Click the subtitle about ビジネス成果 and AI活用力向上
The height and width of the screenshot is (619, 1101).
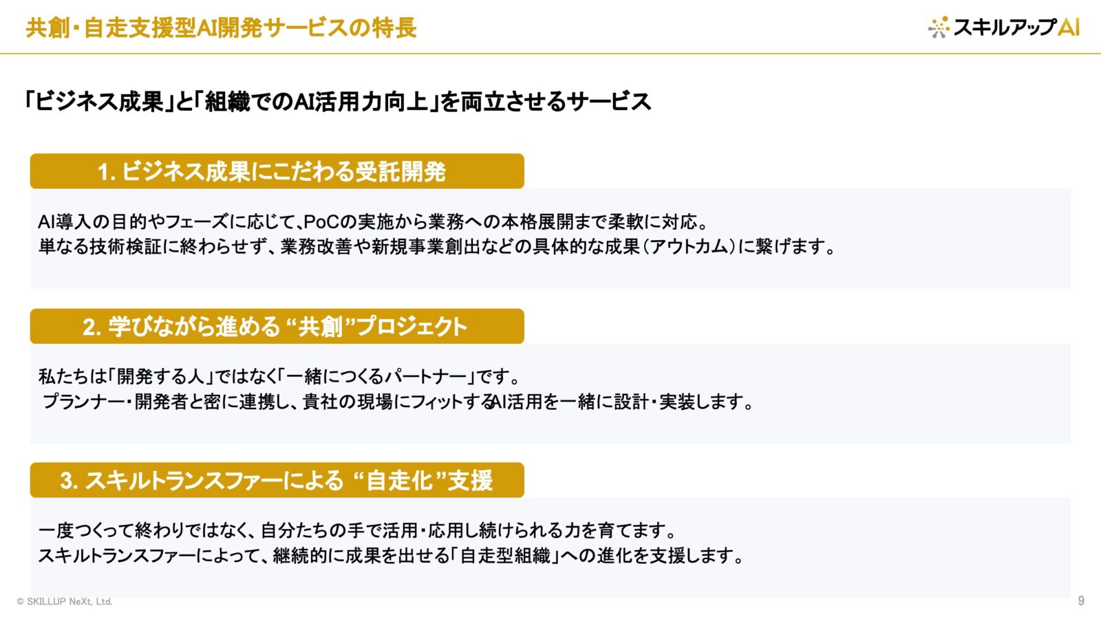337,102
